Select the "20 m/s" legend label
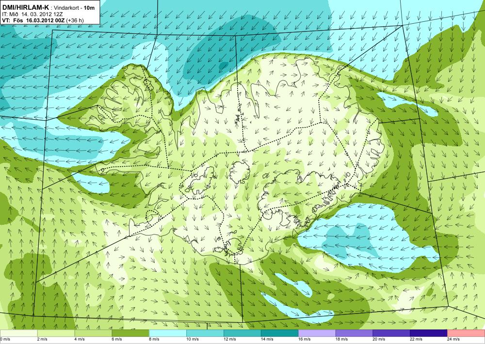The image size is (485, 344). tap(379, 339)
